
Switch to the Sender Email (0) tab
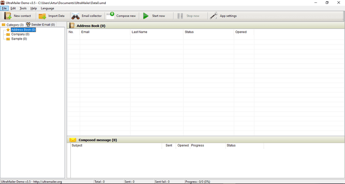pos(41,25)
